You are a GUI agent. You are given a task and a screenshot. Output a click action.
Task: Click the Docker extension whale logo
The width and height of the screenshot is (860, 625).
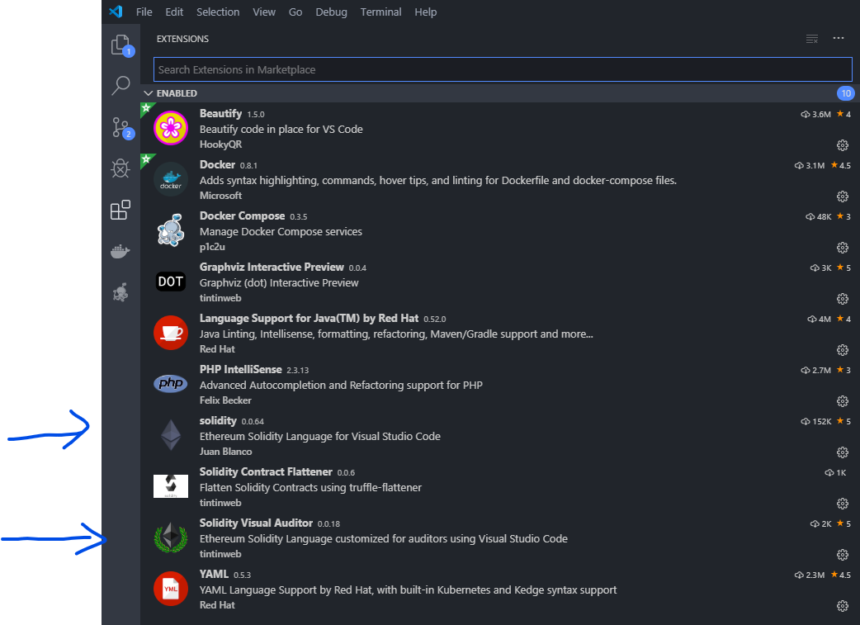point(171,179)
